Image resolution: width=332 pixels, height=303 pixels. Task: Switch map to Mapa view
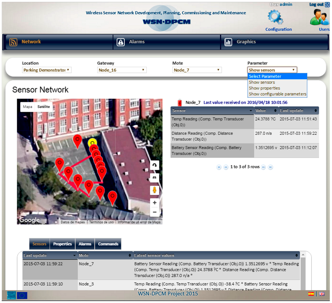click(x=28, y=107)
